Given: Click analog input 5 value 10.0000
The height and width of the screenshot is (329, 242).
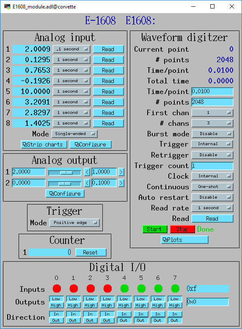Looking at the screenshot, I should (x=31, y=91).
